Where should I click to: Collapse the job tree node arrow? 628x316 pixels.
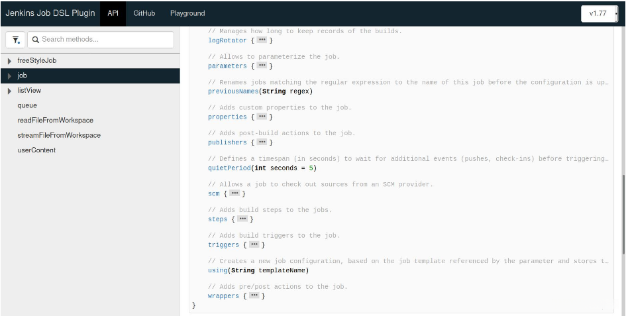[10, 76]
